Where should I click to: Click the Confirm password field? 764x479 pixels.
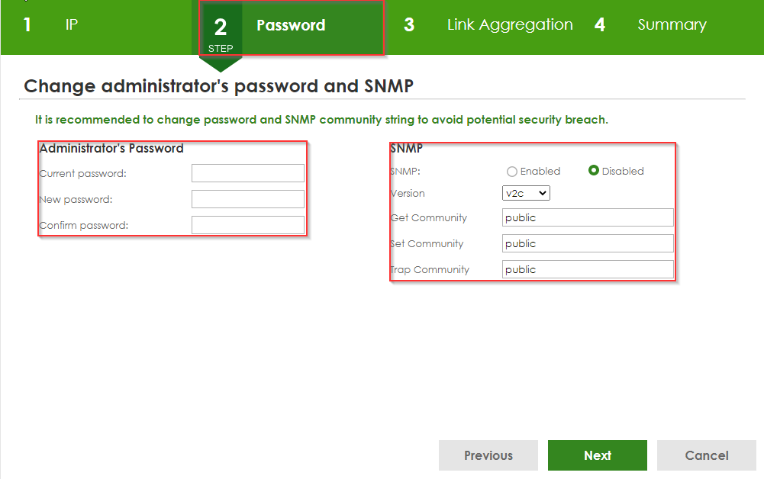[x=248, y=225]
